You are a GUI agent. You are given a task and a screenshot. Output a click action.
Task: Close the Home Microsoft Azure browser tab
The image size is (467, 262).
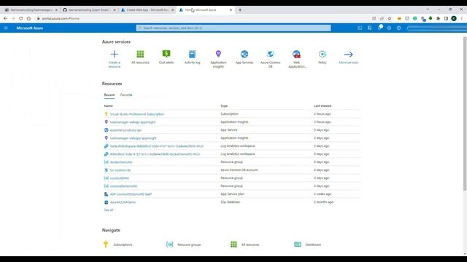point(231,9)
